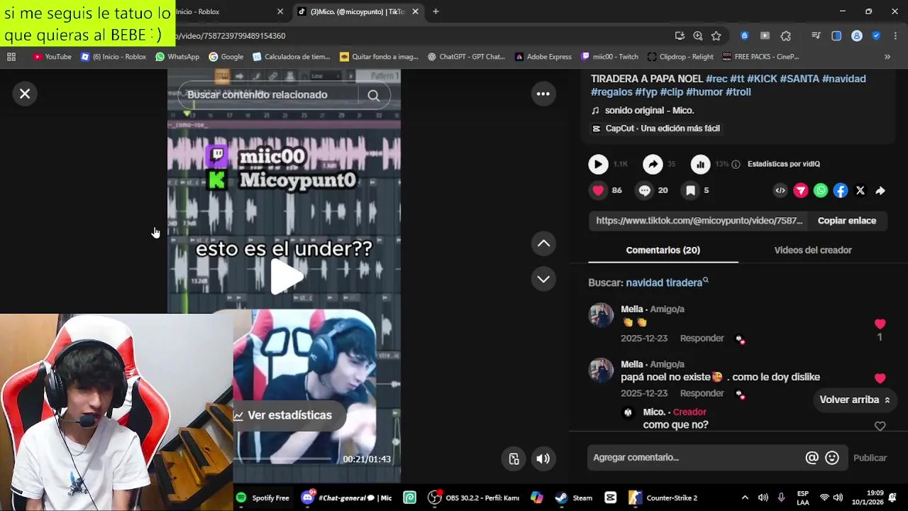Open the Chrome apps grid icon
Image resolution: width=908 pixels, height=511 pixels.
tap(11, 57)
